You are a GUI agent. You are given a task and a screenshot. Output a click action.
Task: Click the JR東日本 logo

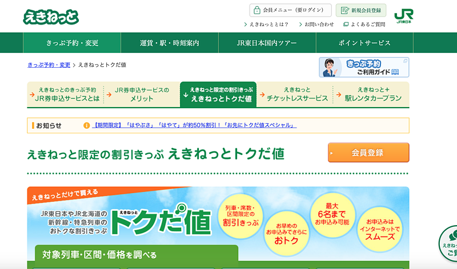(x=404, y=16)
